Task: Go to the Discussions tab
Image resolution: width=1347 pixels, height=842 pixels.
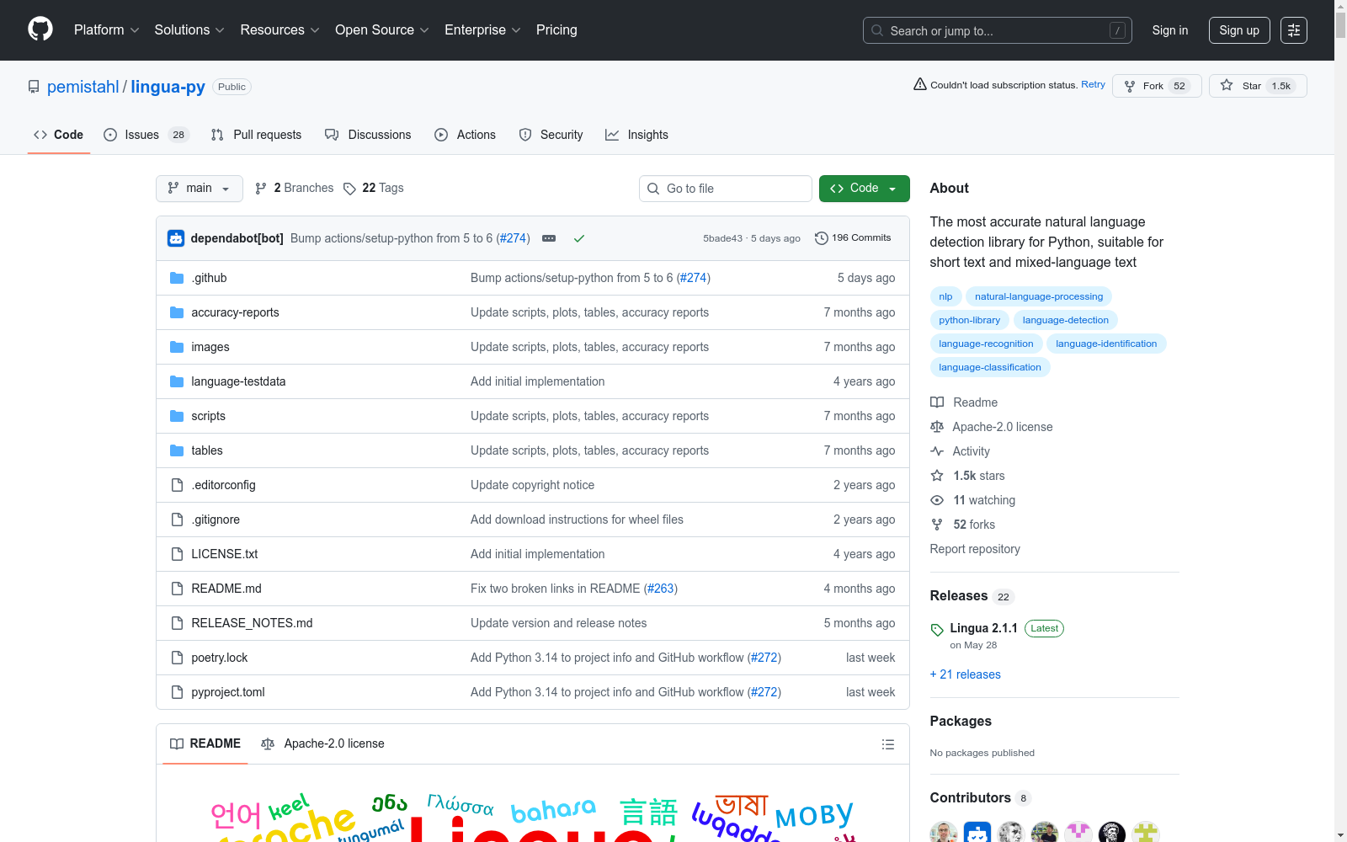Action: click(x=368, y=135)
